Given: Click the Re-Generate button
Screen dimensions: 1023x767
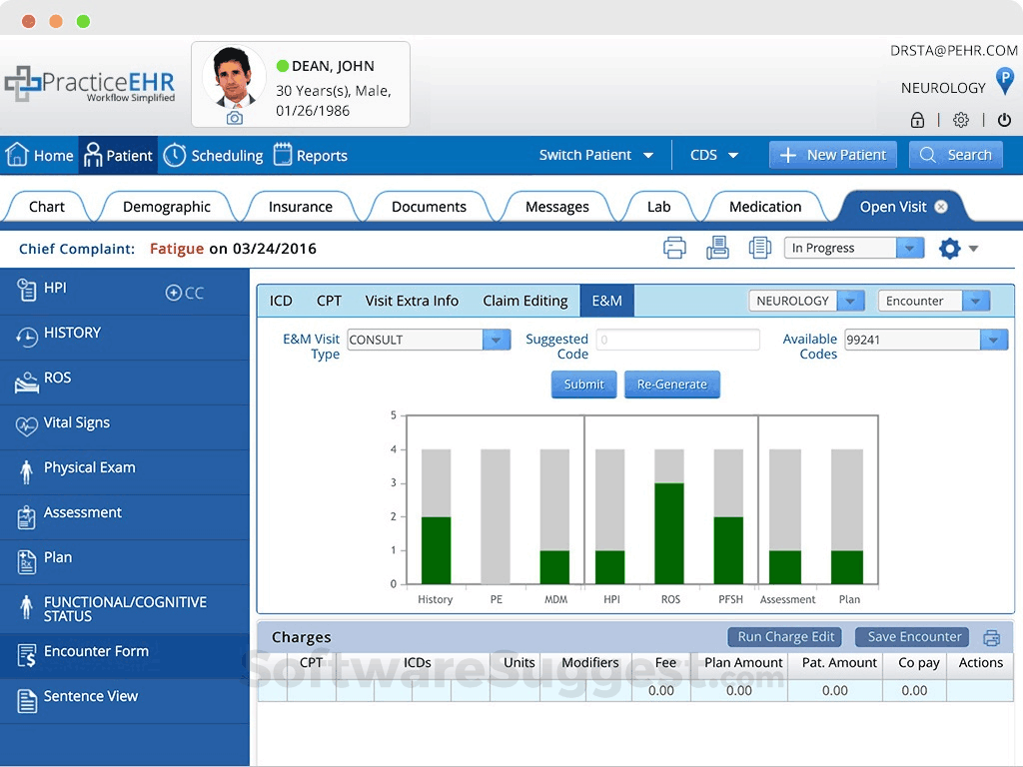Looking at the screenshot, I should tap(671, 383).
